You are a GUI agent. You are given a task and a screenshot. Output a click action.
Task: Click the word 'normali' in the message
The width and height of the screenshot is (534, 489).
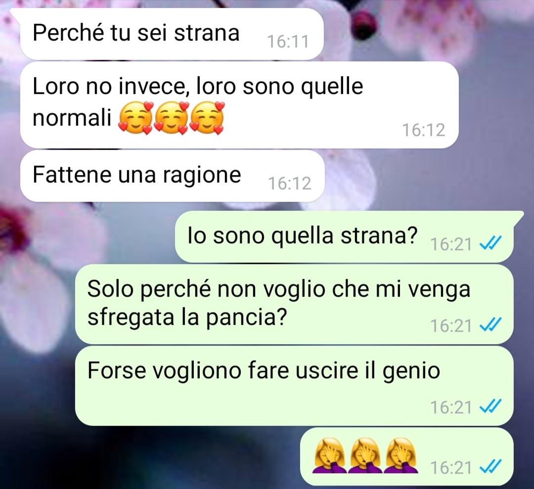coord(72,118)
